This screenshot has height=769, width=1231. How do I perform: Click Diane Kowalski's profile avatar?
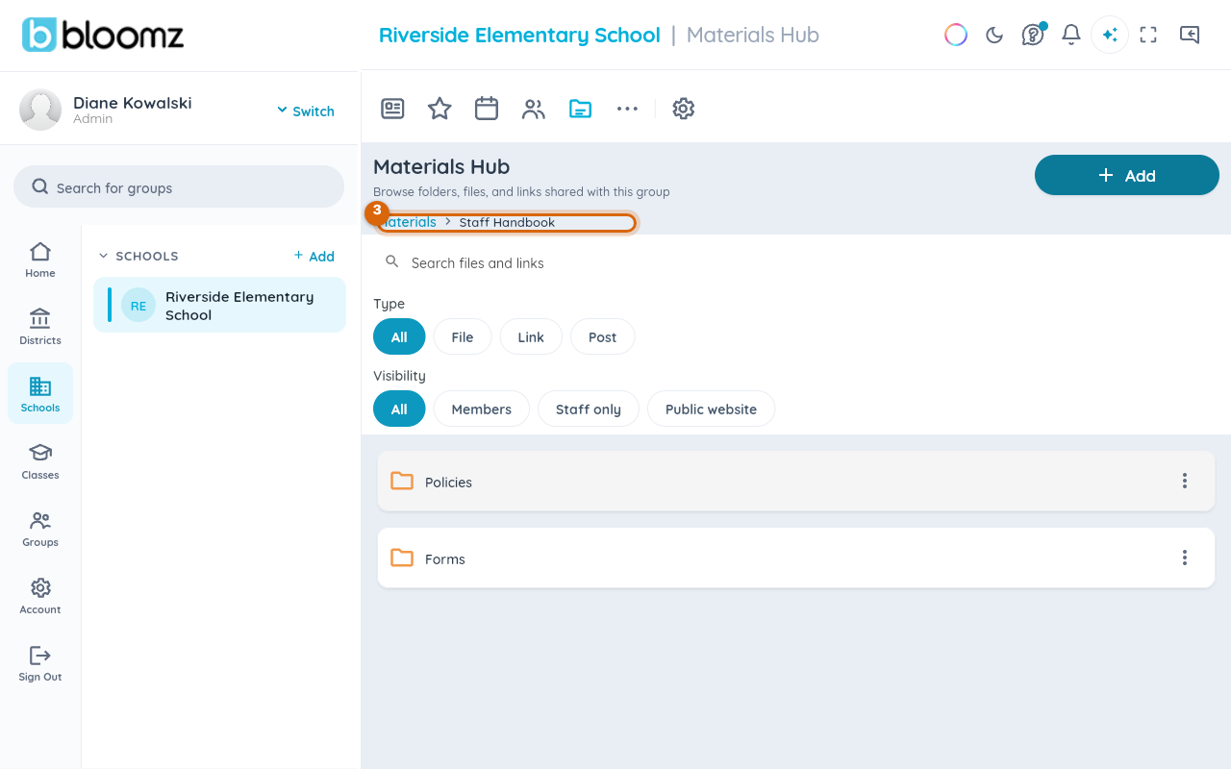[40, 110]
